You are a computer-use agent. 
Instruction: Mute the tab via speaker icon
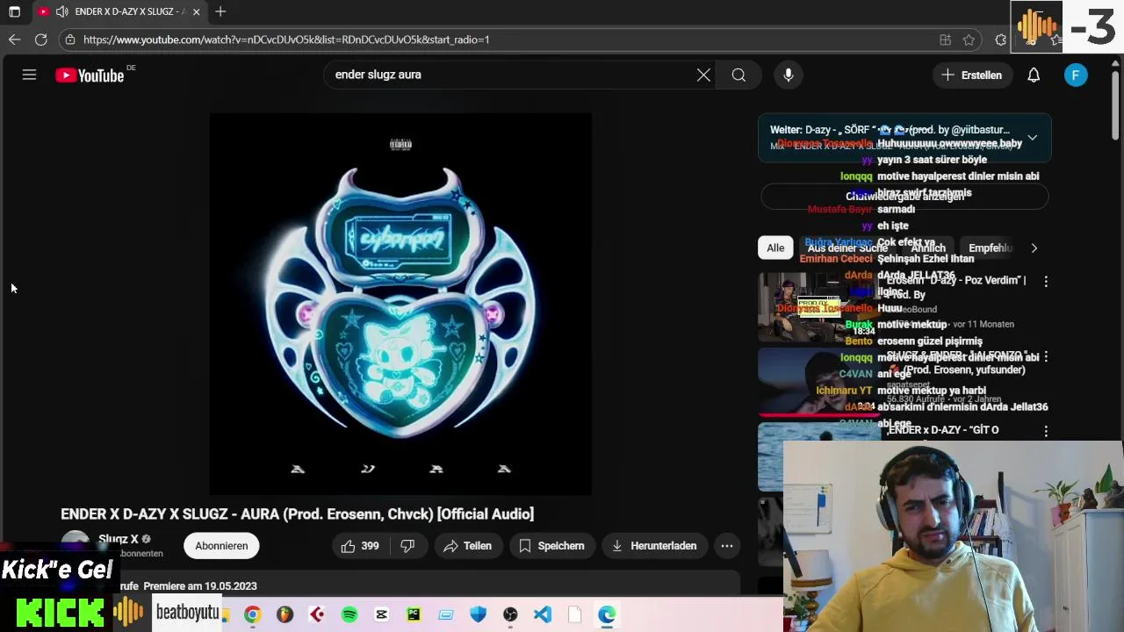[x=61, y=11]
